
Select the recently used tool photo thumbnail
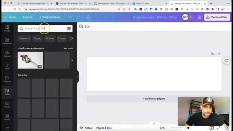[31, 60]
